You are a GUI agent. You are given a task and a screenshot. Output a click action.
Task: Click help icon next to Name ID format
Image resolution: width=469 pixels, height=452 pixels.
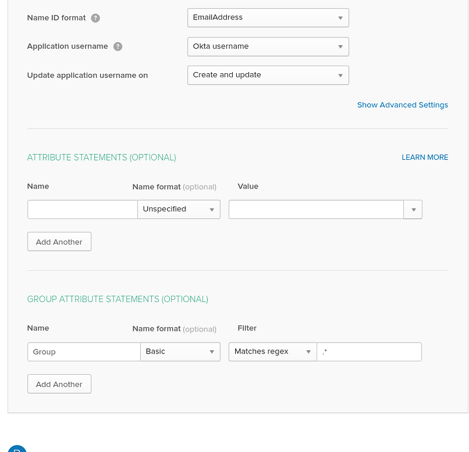[96, 18]
